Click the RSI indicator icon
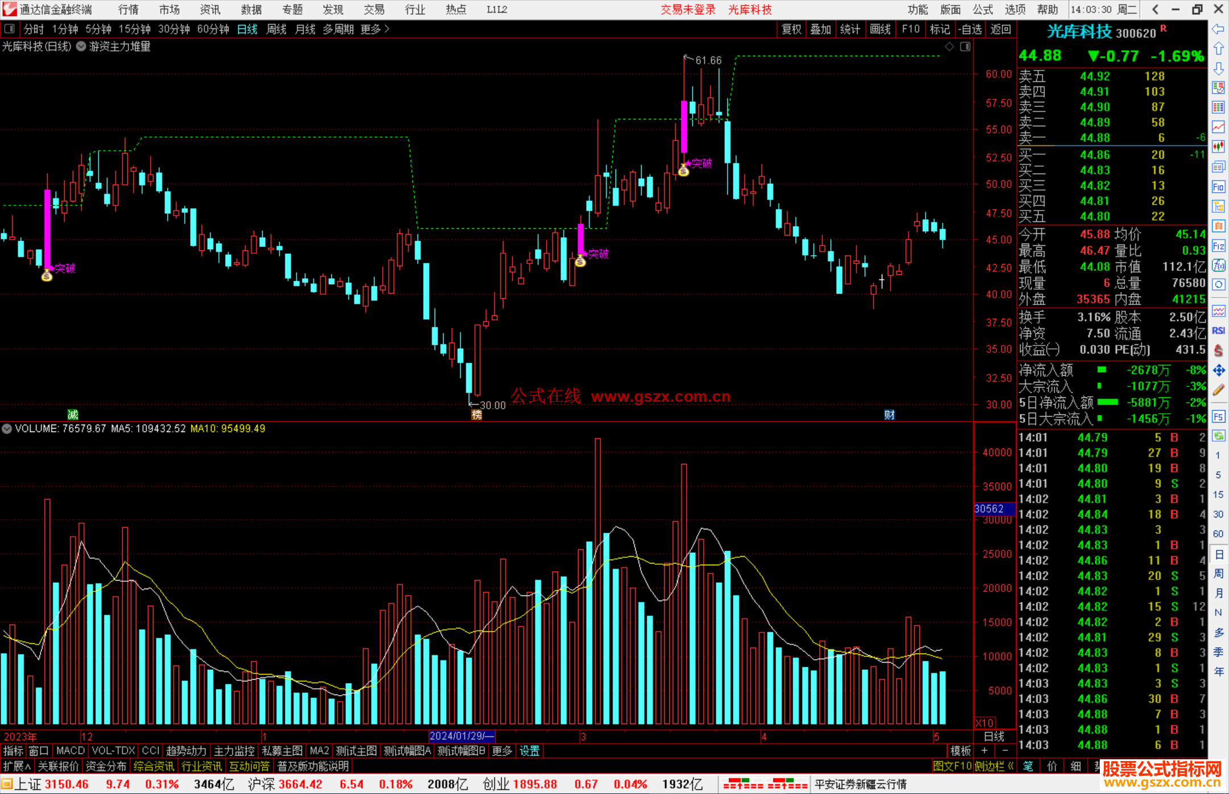1229x794 pixels. pos(1218,331)
